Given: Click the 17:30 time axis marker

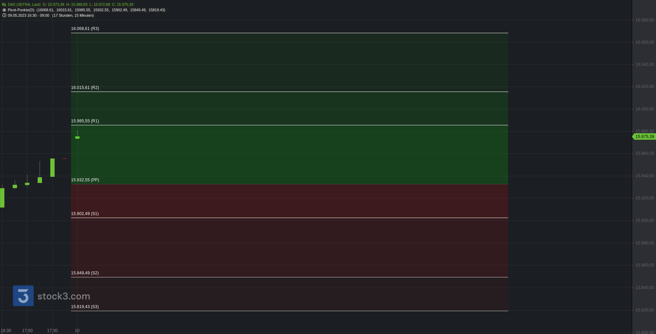Looking at the screenshot, I should (x=52, y=331).
